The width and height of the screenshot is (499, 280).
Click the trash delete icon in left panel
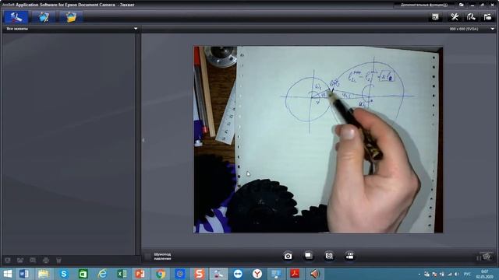tap(58, 261)
